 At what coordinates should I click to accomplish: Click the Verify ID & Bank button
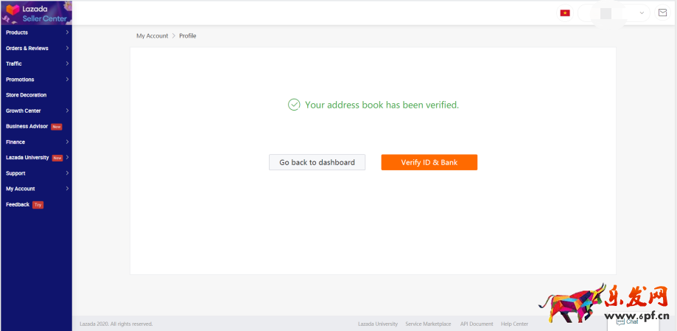tap(429, 162)
